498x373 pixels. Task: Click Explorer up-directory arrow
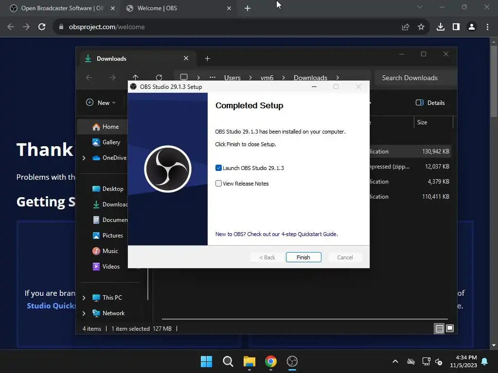pos(136,77)
